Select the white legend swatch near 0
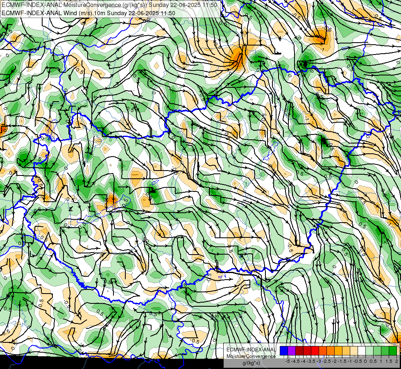 click(362, 351)
